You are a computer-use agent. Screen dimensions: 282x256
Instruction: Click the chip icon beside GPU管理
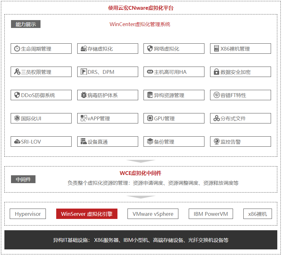150,118
